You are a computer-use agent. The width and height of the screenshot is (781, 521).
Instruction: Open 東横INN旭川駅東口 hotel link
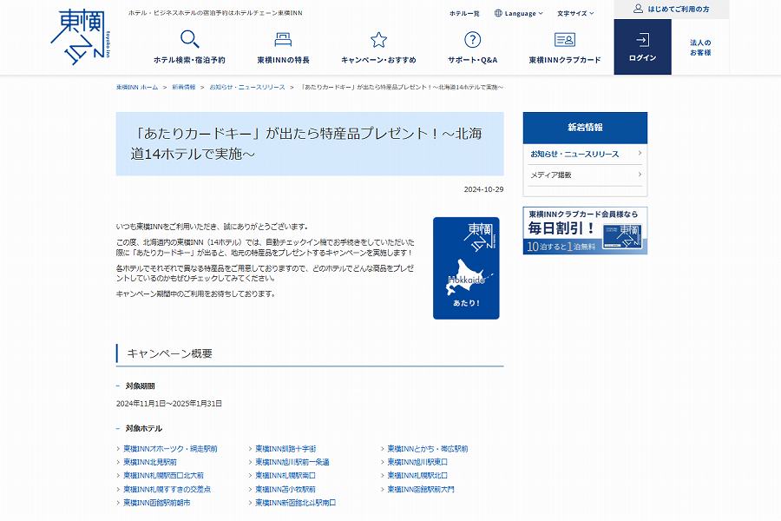pos(417,462)
